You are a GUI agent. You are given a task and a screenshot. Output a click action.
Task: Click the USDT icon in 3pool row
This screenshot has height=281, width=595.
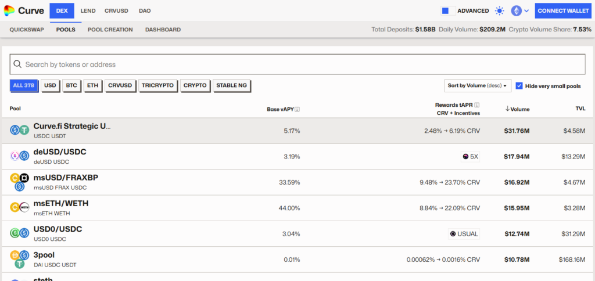pos(20,264)
